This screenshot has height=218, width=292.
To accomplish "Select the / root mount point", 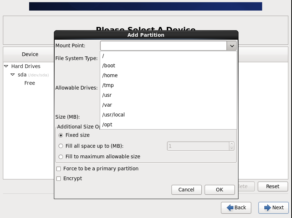I will [168, 56].
